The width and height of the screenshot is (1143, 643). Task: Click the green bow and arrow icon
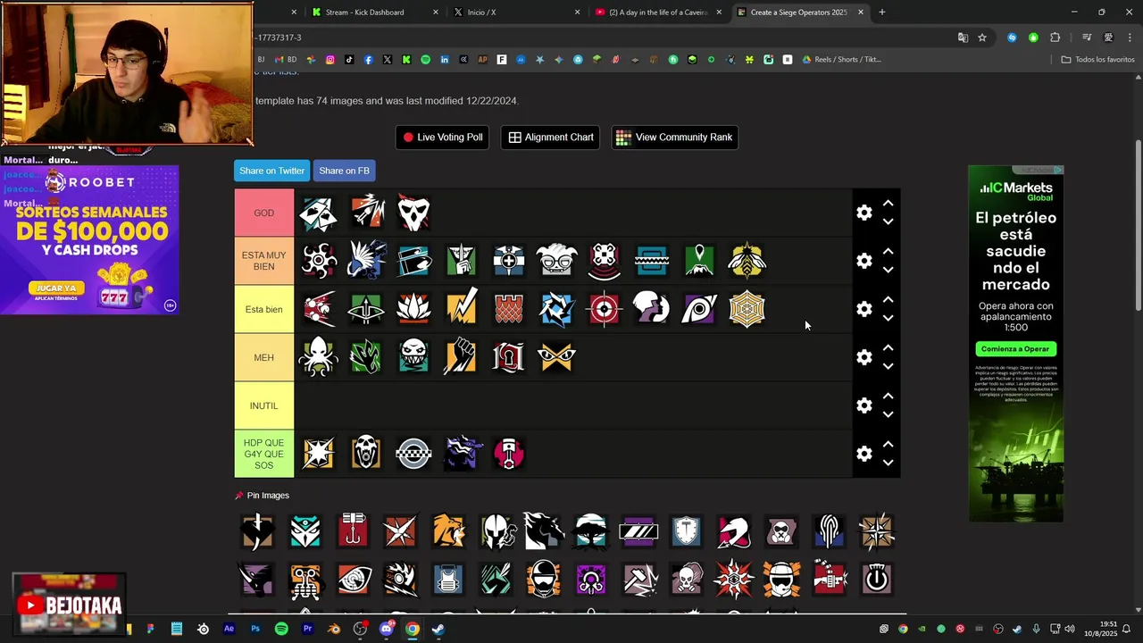pyautogui.click(x=366, y=309)
